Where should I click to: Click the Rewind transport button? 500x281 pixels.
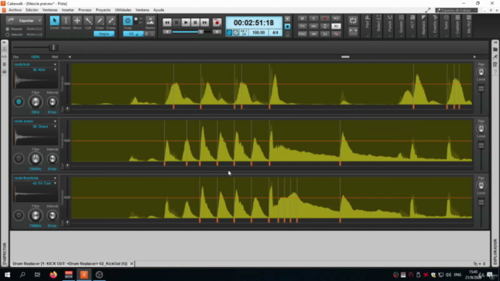click(166, 23)
